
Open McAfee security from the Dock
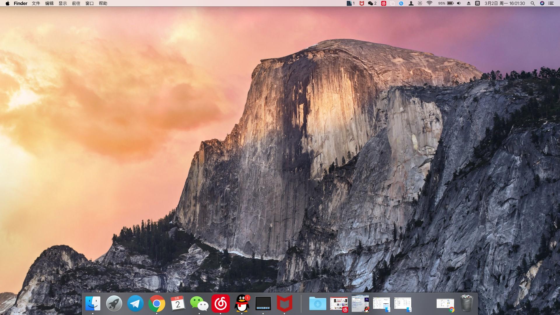(285, 304)
